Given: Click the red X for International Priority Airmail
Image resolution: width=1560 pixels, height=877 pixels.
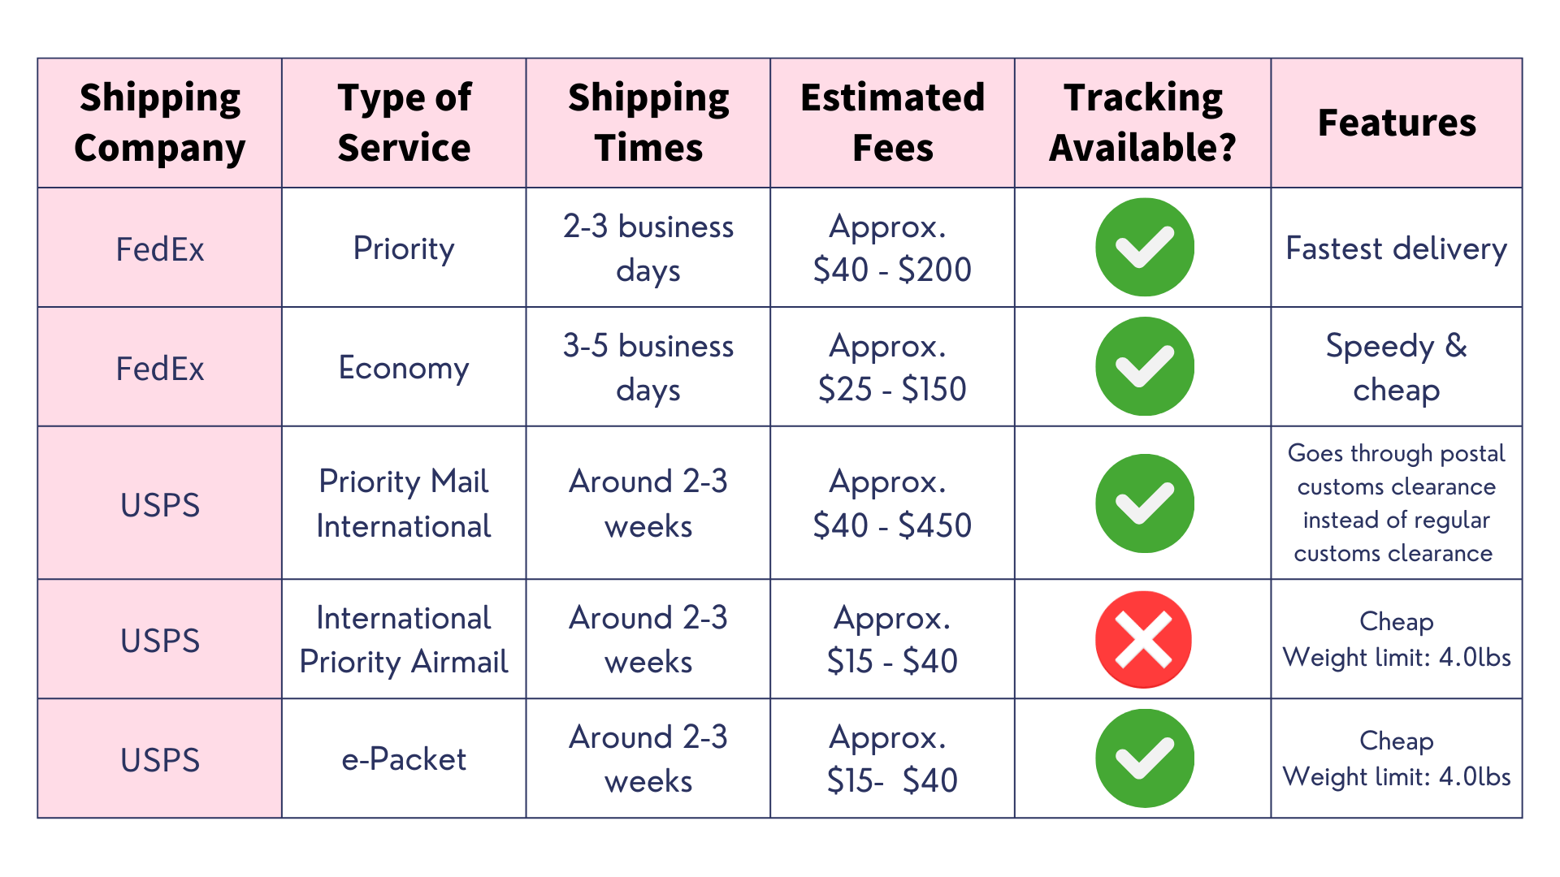Looking at the screenshot, I should (x=1143, y=639).
